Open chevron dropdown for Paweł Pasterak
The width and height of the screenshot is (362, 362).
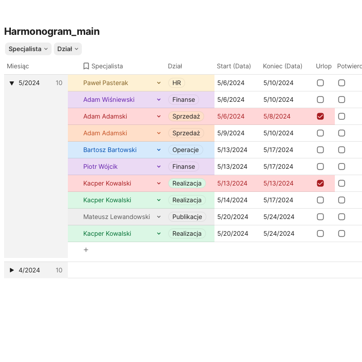click(x=159, y=83)
